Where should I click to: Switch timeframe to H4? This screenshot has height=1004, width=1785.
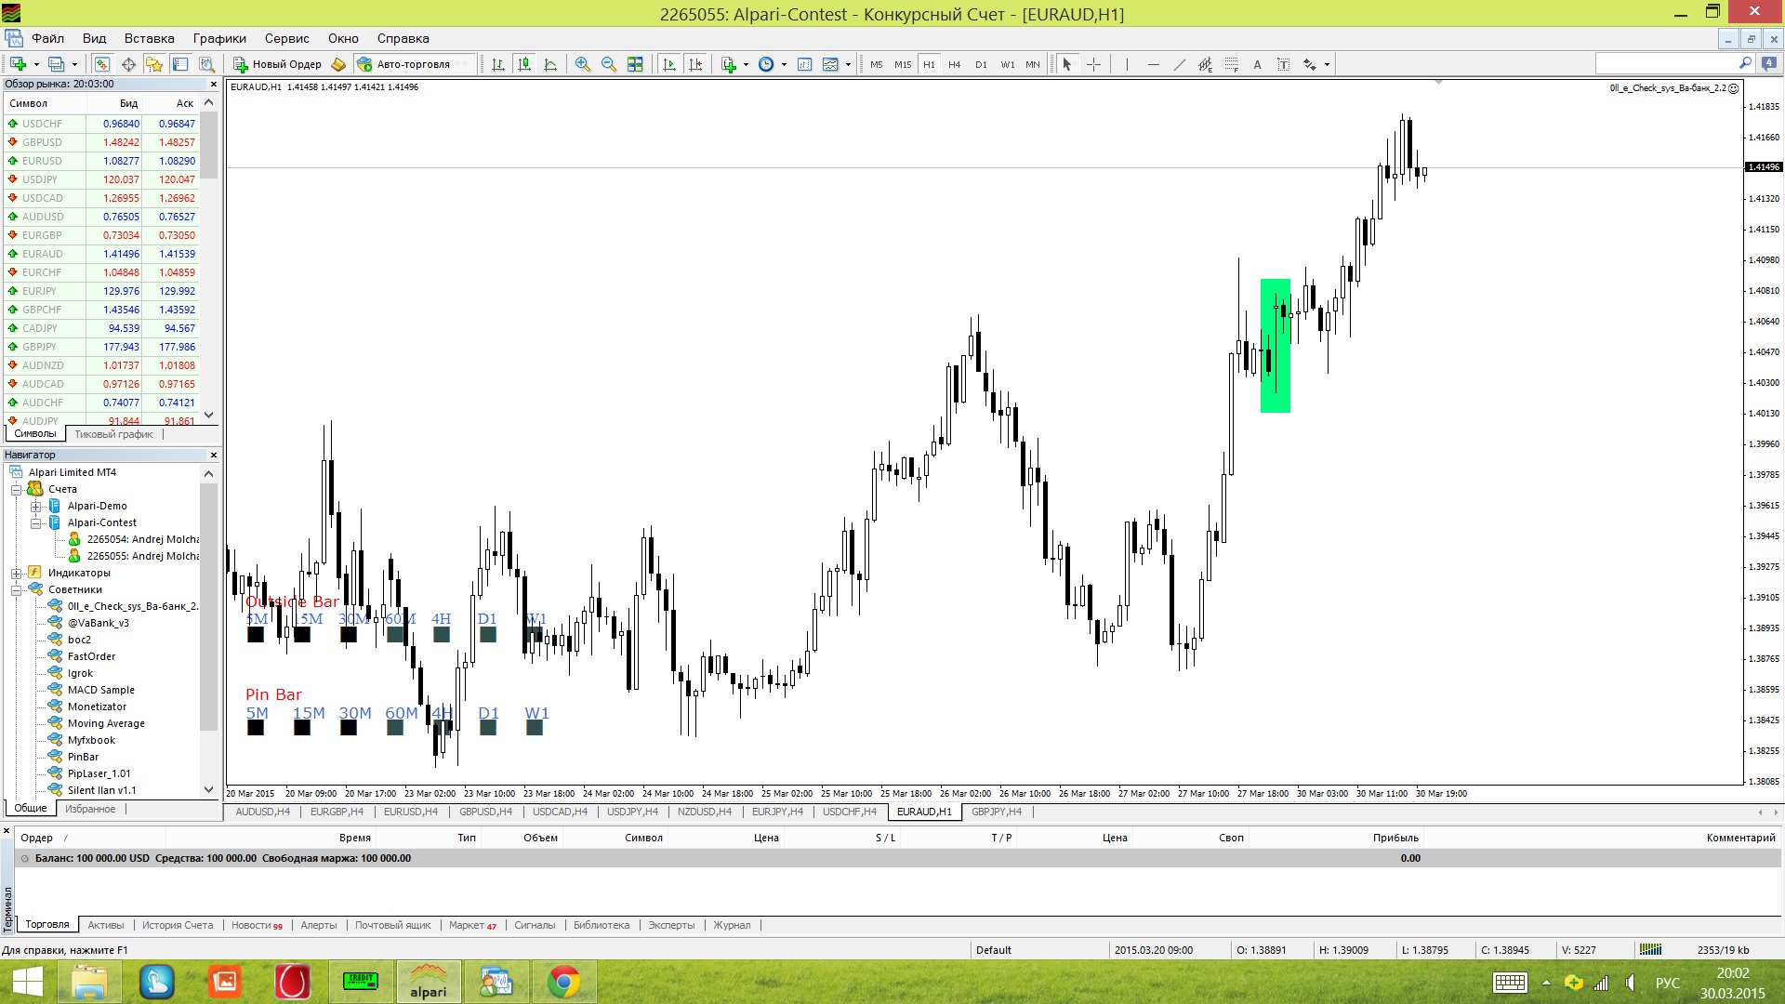(955, 64)
